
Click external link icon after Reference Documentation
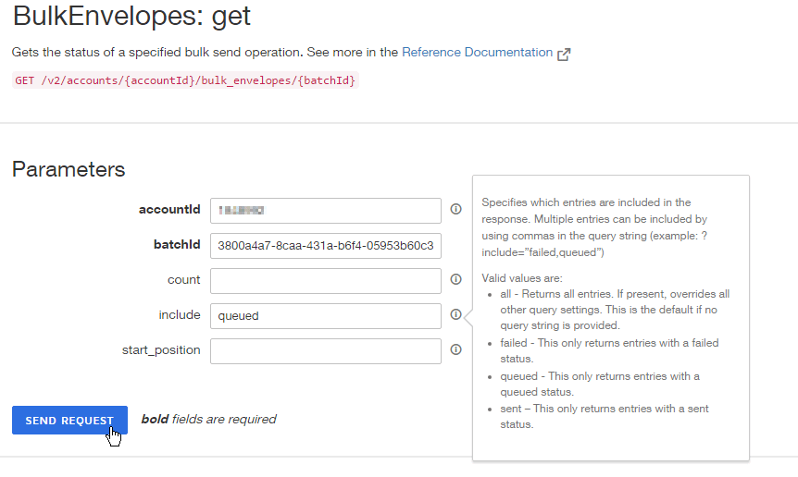pyautogui.click(x=564, y=54)
